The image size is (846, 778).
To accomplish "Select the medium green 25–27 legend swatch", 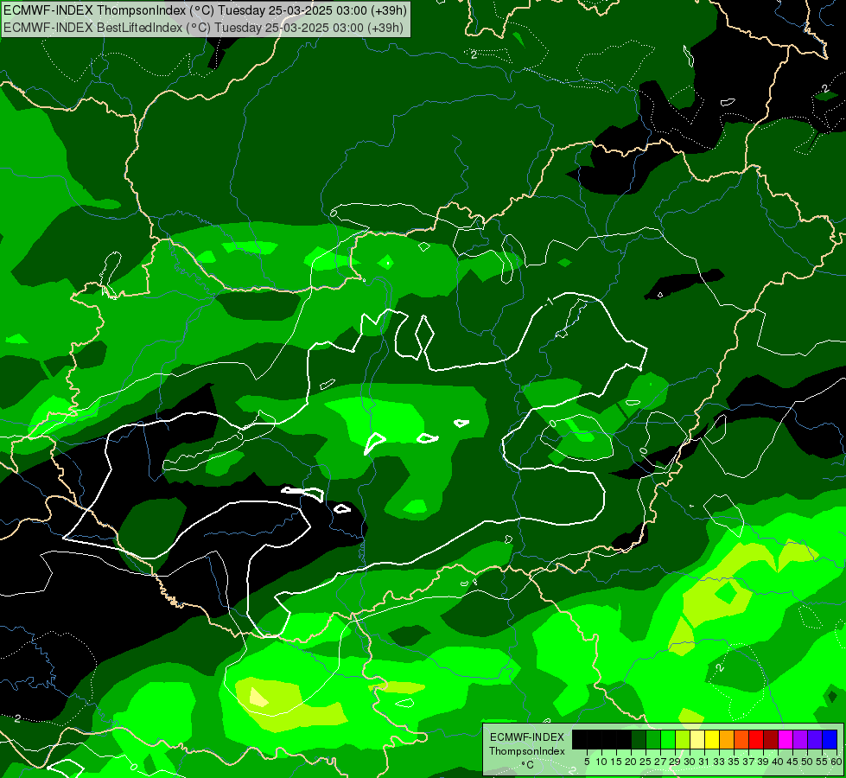I will [x=653, y=739].
